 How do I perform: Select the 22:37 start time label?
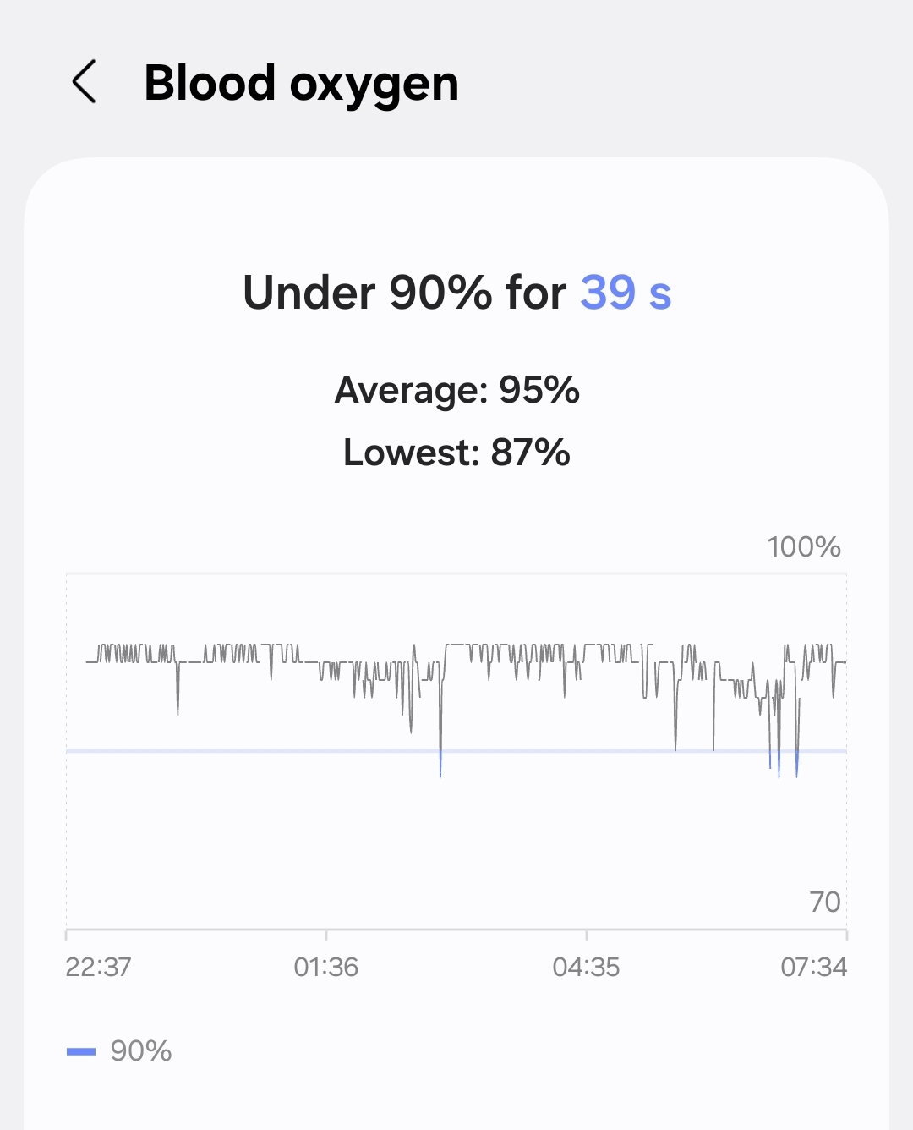[x=98, y=967]
